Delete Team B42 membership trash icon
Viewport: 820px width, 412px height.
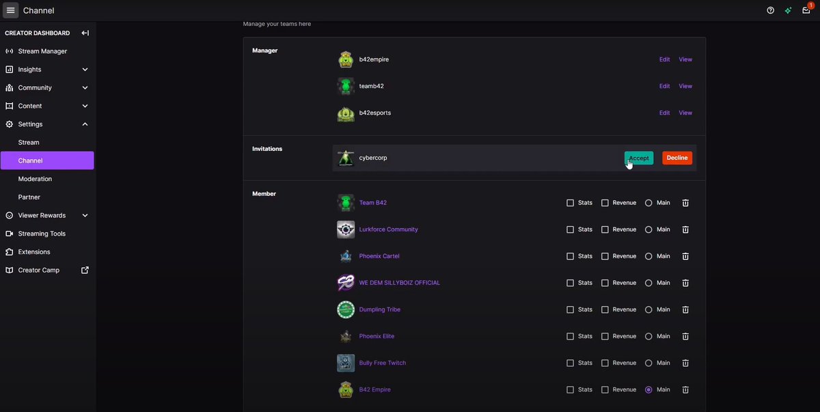685,203
